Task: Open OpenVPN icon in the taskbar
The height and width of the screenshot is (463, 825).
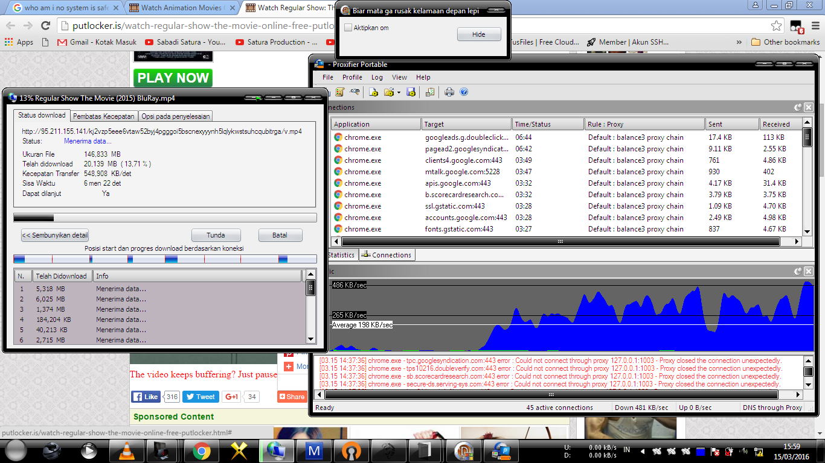Action: [x=352, y=451]
